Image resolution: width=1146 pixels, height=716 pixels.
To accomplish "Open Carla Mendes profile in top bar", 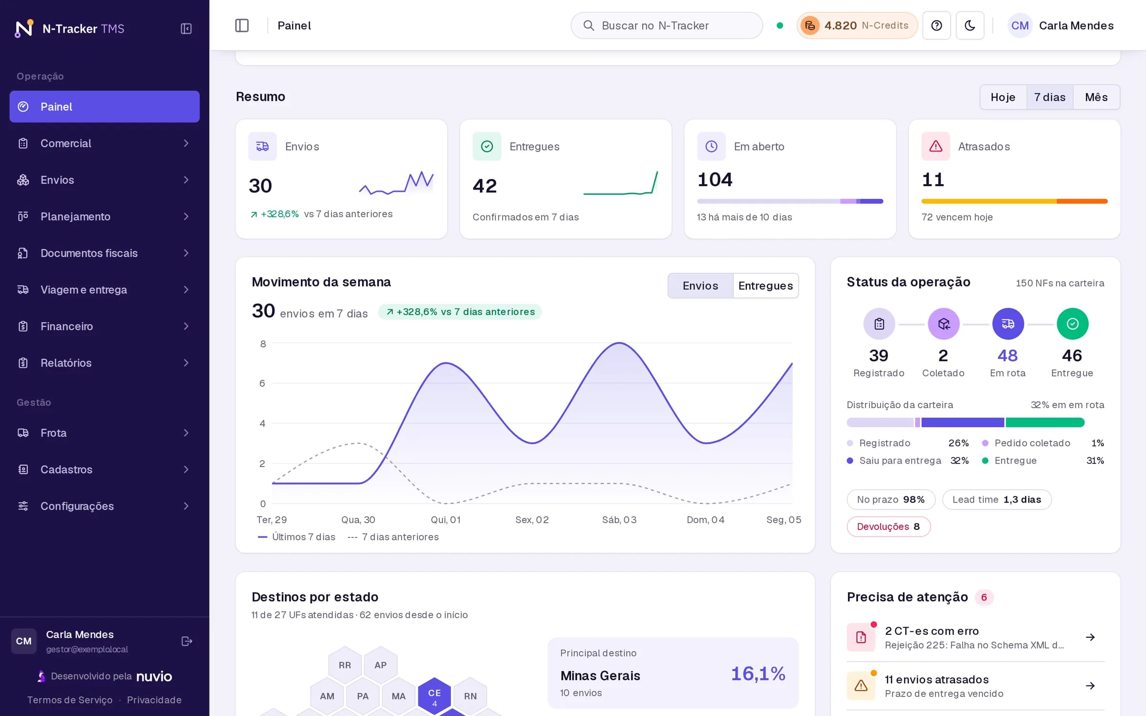I will pos(1061,25).
